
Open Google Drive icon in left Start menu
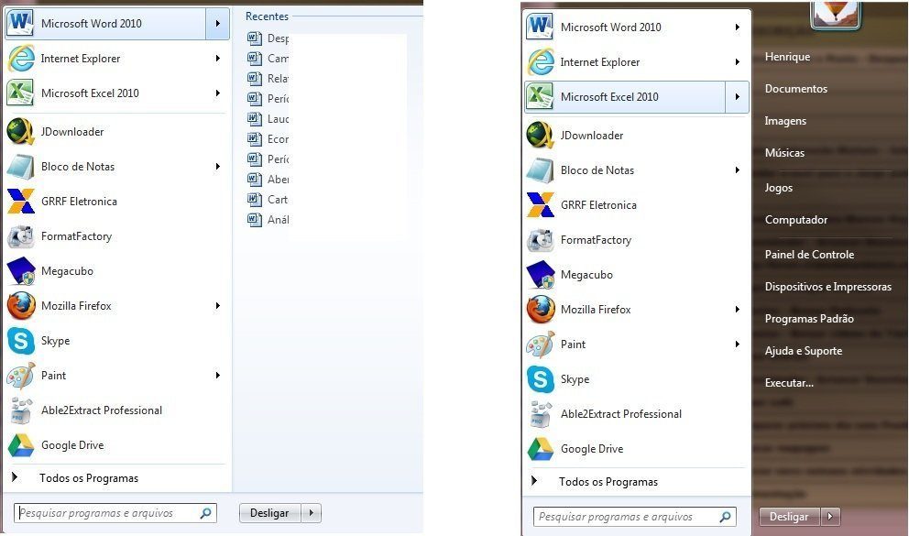point(20,445)
